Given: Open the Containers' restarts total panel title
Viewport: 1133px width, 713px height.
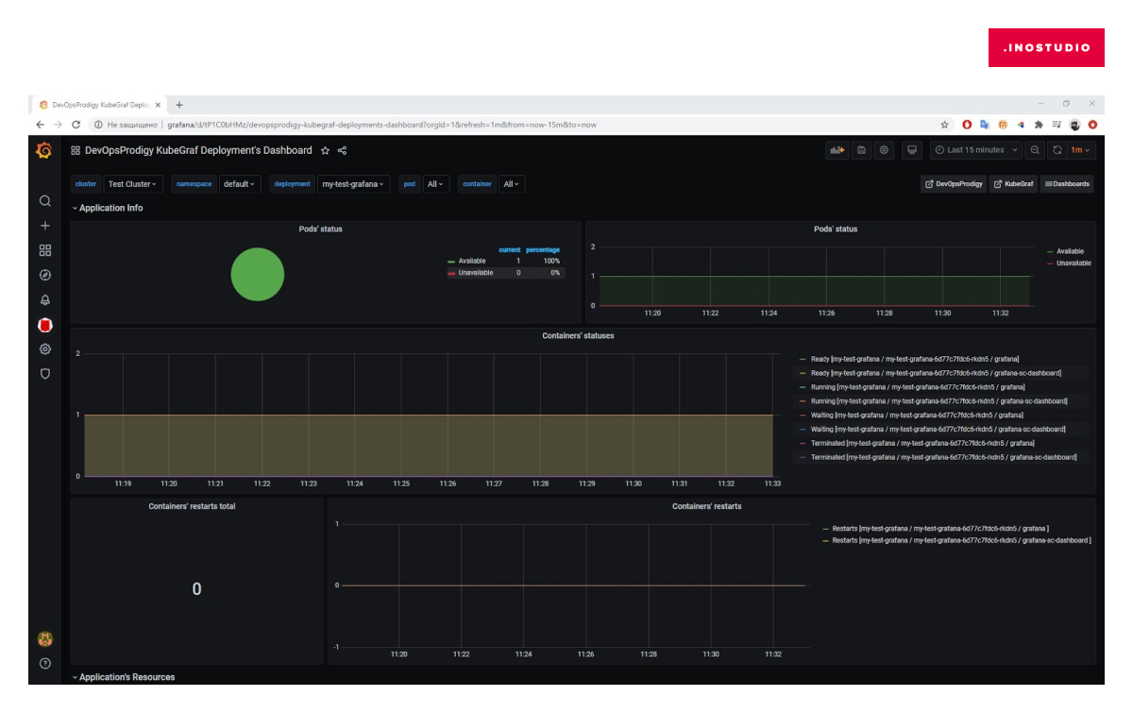Looking at the screenshot, I should click(192, 506).
